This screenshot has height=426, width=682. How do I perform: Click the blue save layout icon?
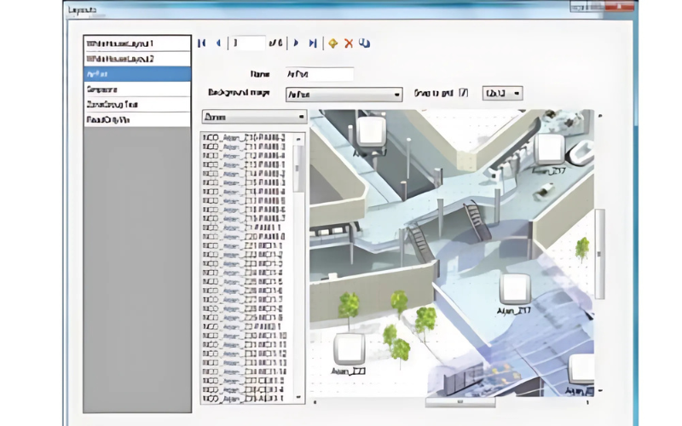pos(365,43)
